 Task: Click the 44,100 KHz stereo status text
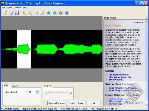point(10,109)
